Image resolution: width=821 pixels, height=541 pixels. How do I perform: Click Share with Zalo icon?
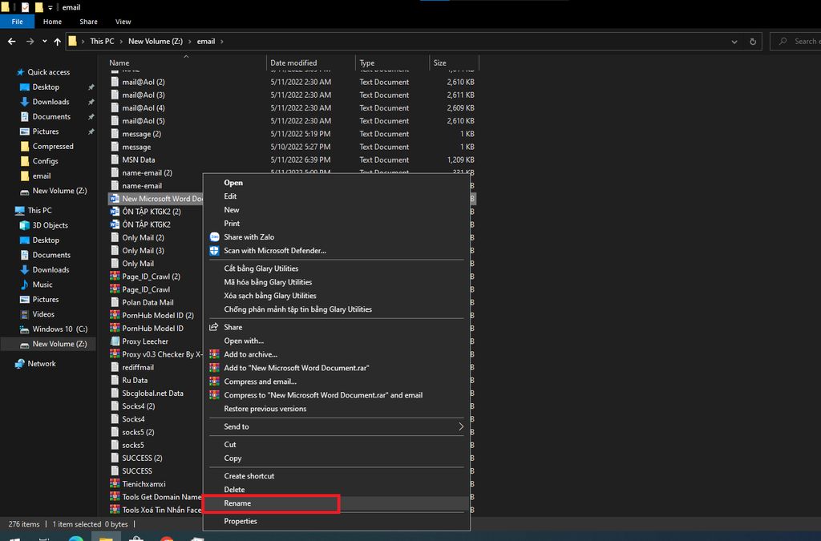214,237
